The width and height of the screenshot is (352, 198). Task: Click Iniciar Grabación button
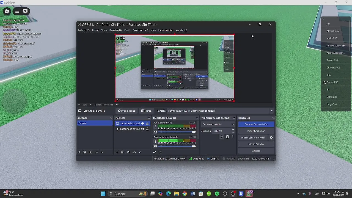pyautogui.click(x=256, y=131)
